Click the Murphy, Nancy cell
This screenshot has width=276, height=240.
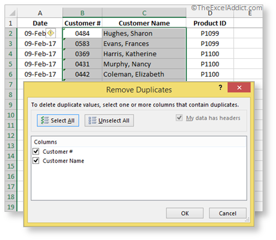pyautogui.click(x=144, y=64)
